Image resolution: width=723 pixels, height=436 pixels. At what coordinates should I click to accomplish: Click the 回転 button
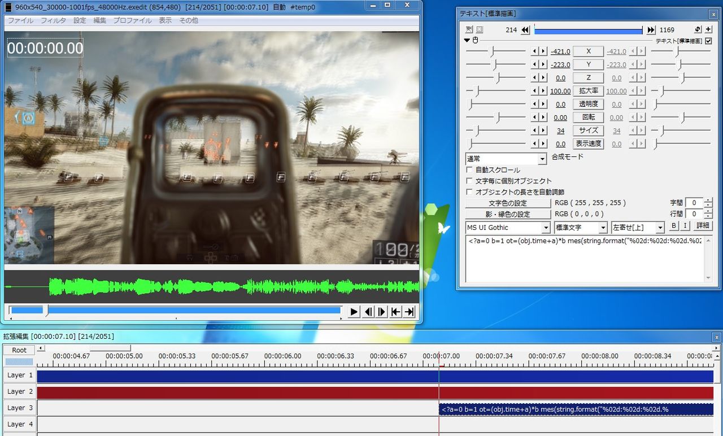pyautogui.click(x=588, y=117)
